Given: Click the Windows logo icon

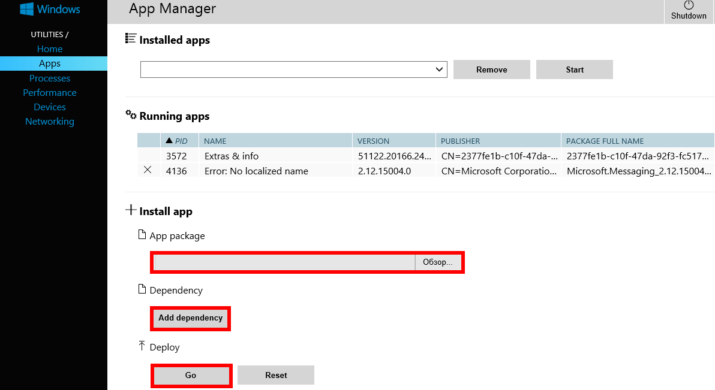Looking at the screenshot, I should [27, 8].
